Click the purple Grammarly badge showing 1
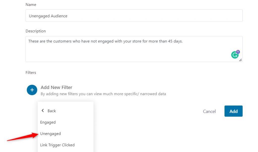 238,52
